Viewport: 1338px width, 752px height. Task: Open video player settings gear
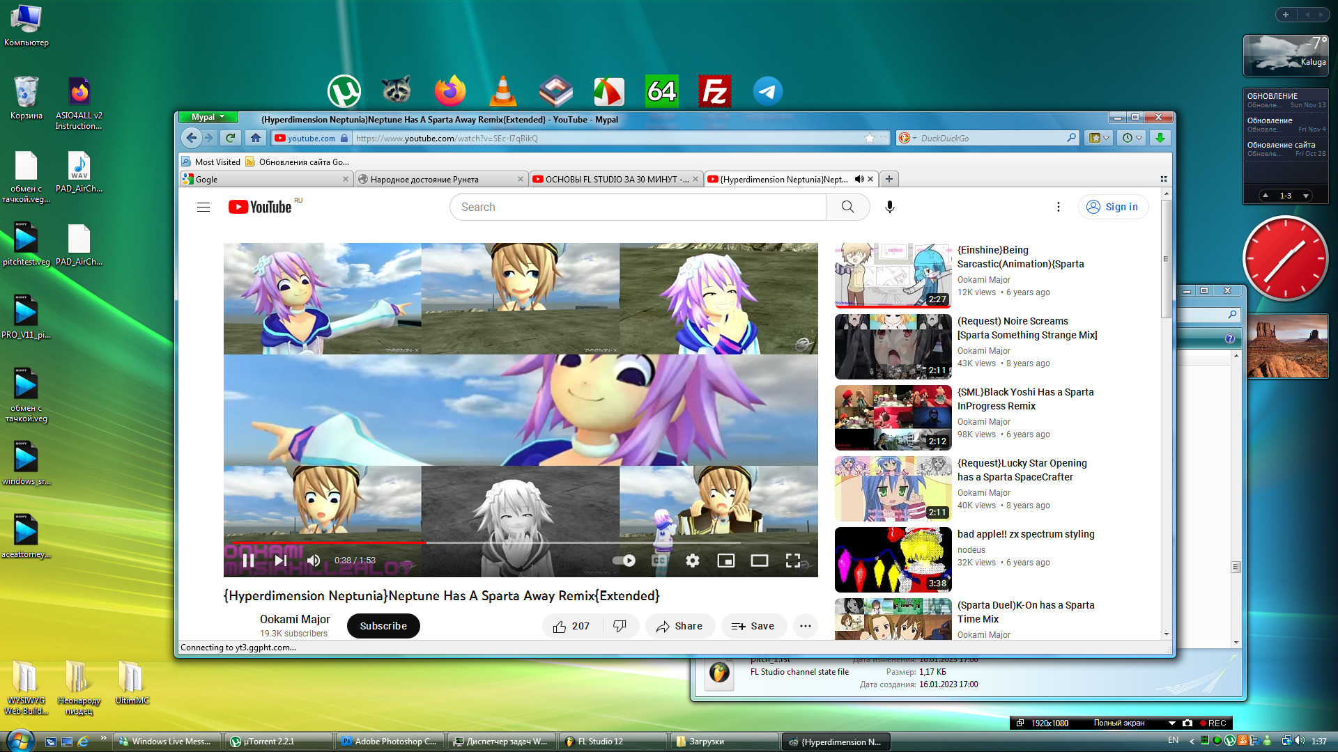click(x=692, y=561)
